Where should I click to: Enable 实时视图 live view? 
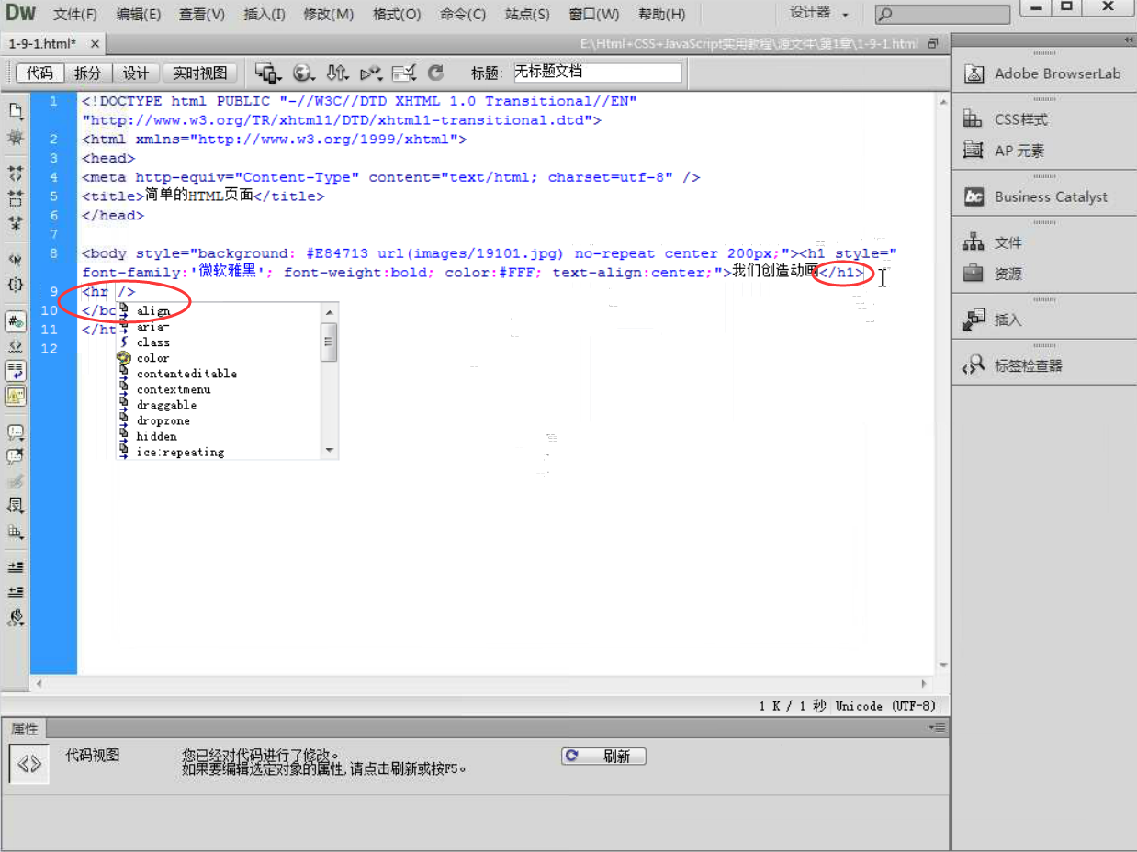(200, 73)
